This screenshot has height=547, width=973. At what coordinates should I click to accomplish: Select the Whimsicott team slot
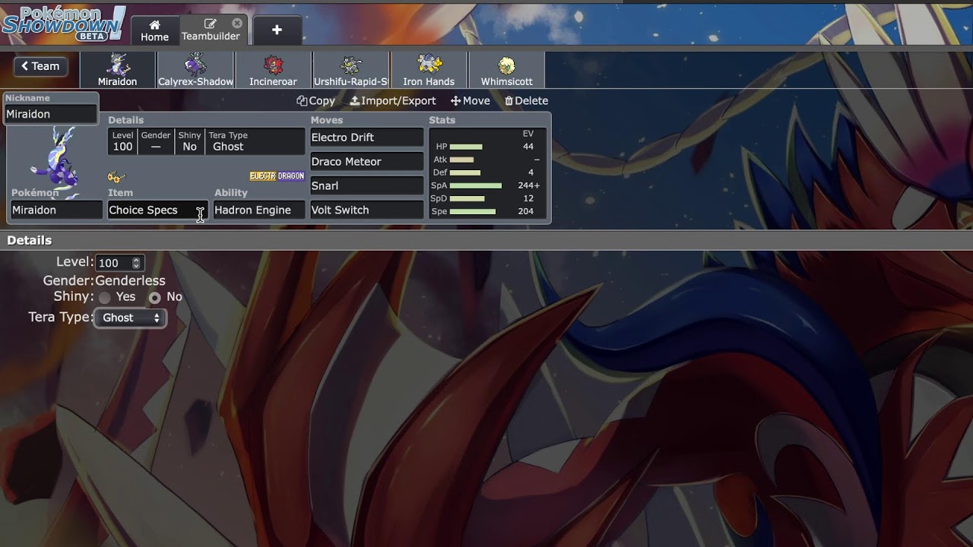coord(506,70)
